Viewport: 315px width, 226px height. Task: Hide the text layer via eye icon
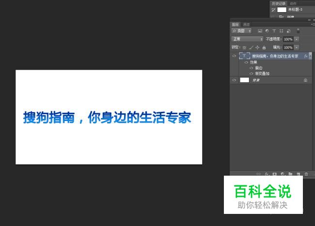[234, 56]
